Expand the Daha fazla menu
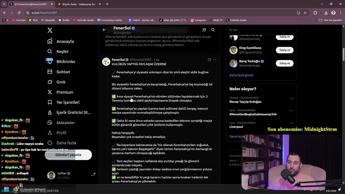The width and height of the screenshot is (345, 194). click(x=62, y=143)
